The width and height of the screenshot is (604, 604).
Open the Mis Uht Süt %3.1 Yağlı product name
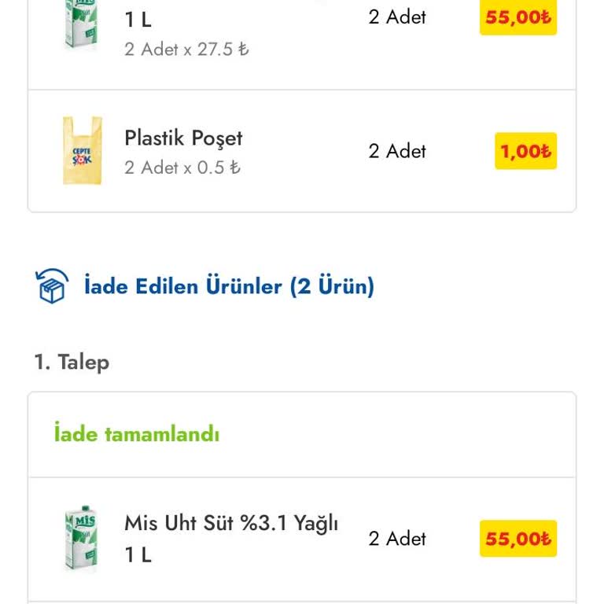[x=231, y=522]
